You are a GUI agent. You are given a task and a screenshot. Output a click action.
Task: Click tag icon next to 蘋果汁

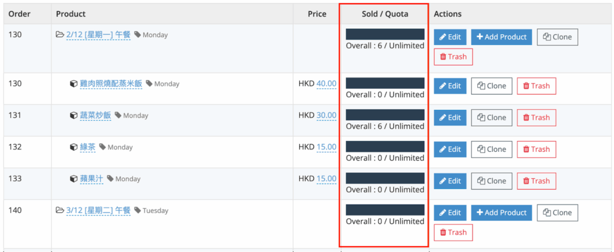pos(110,179)
